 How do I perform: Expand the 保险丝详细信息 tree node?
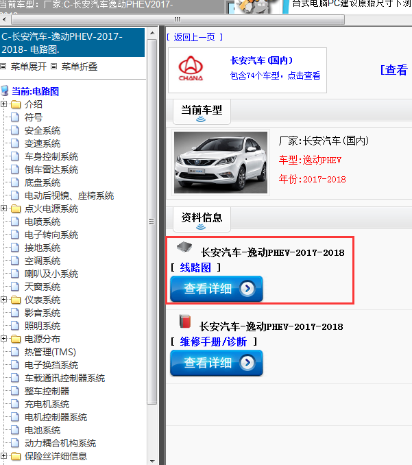pyautogui.click(x=3, y=456)
